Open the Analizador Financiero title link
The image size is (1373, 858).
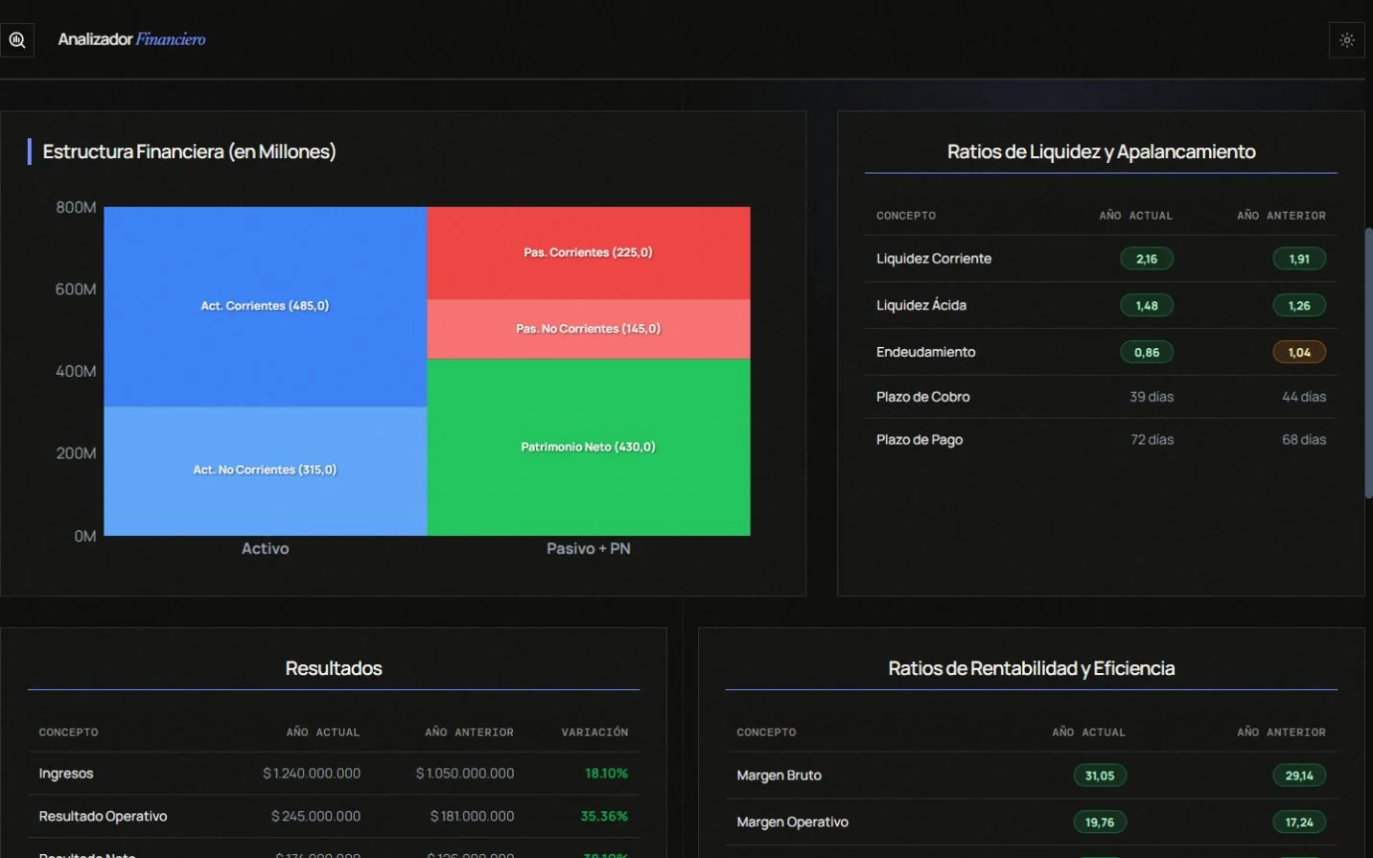coord(131,39)
